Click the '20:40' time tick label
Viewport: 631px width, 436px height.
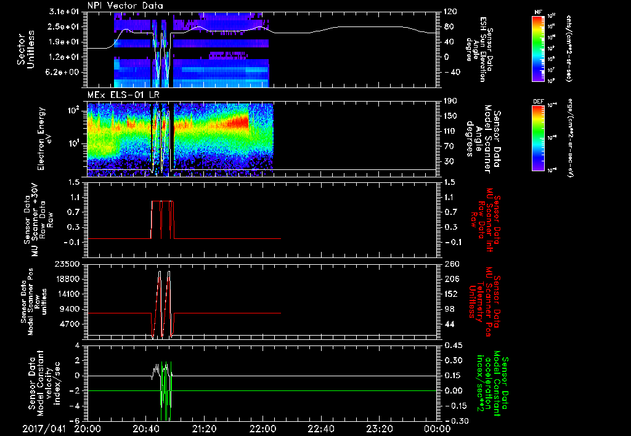[146, 429]
